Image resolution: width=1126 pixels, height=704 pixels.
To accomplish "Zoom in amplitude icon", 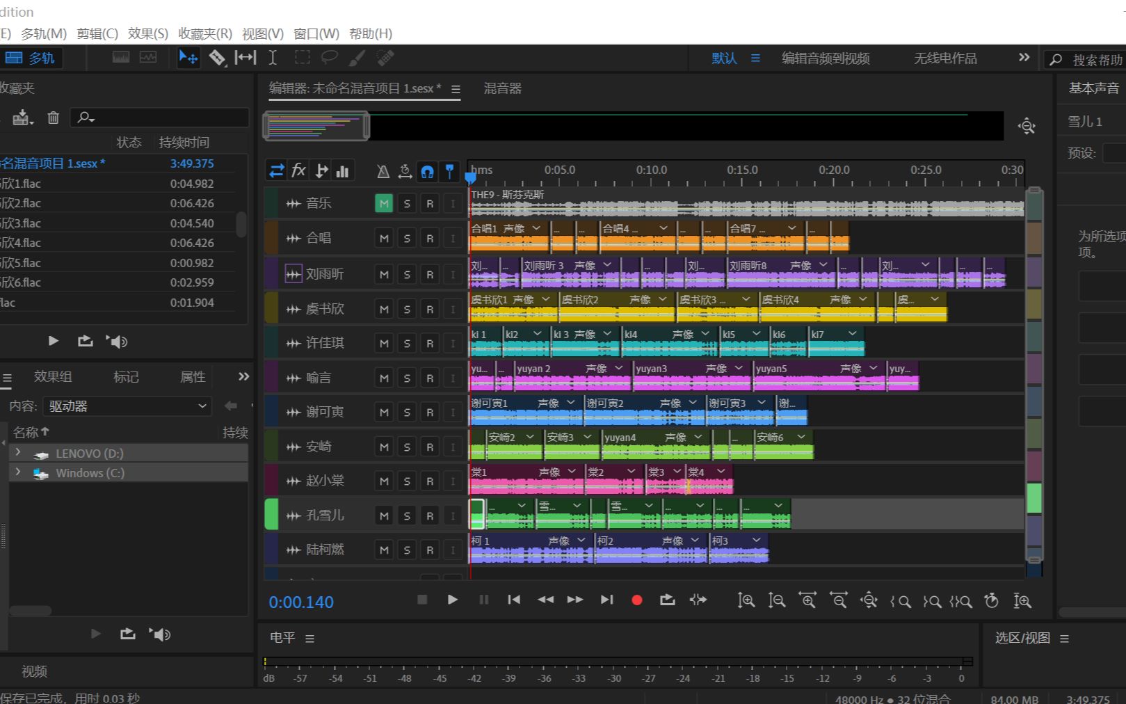I will pos(746,600).
